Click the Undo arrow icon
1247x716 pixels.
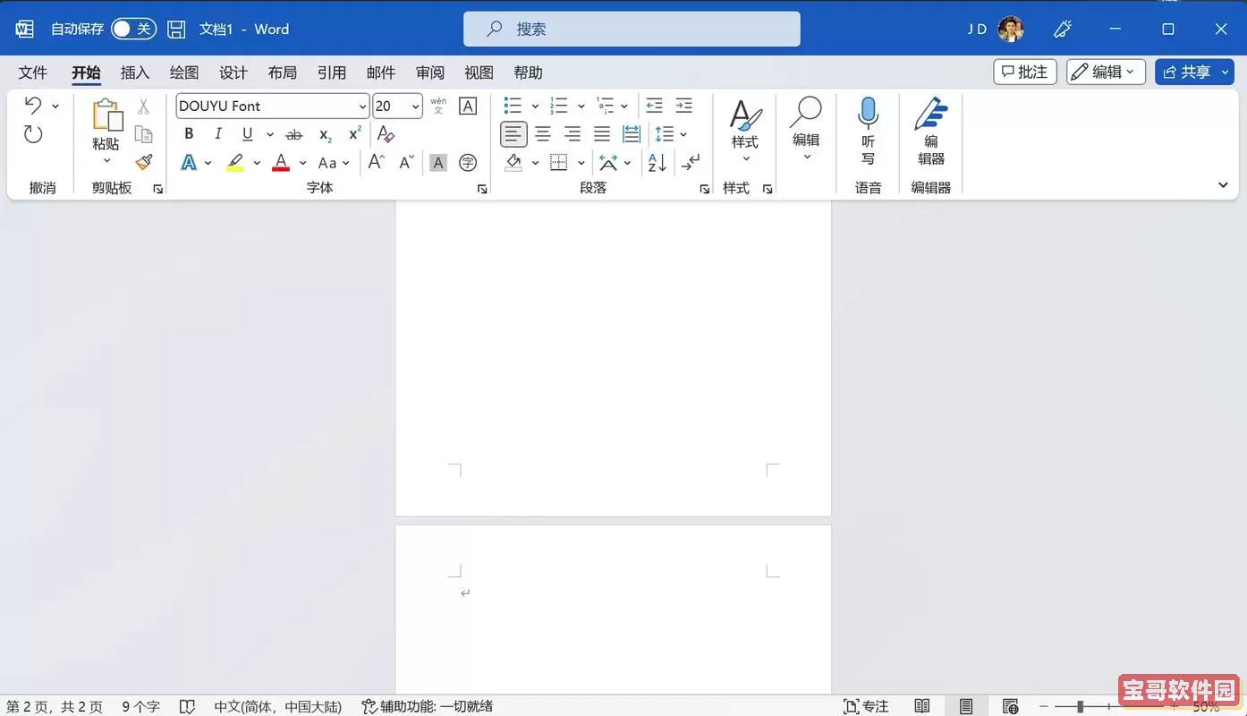[x=33, y=106]
